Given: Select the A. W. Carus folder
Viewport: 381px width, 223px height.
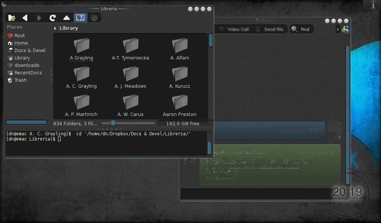Looking at the screenshot, I should [131, 106].
